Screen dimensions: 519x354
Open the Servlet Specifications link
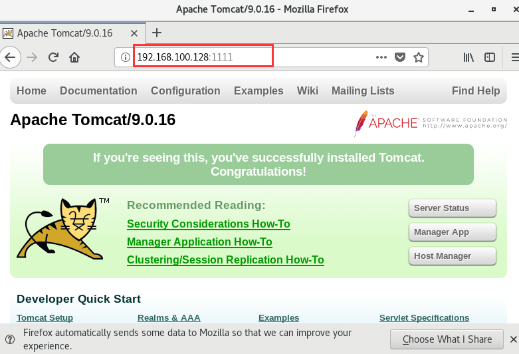coord(425,317)
